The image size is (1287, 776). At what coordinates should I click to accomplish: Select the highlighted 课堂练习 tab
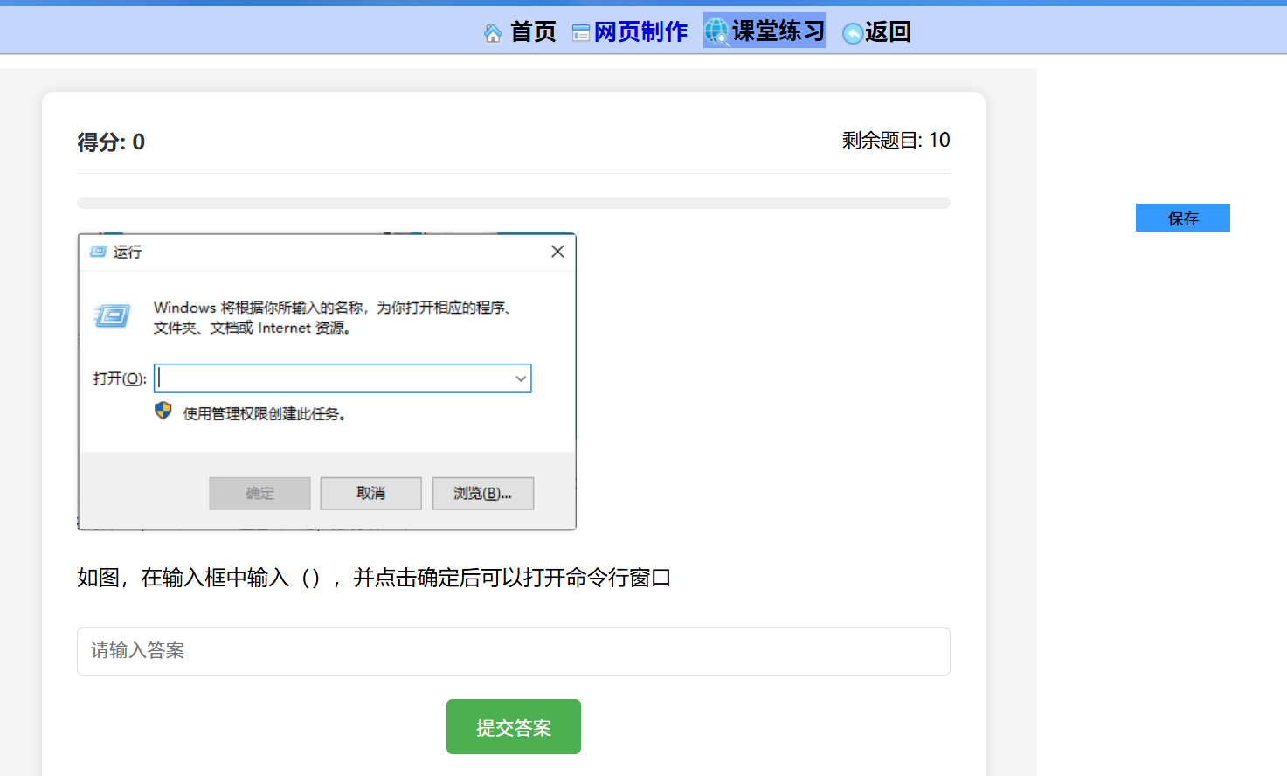tap(778, 31)
